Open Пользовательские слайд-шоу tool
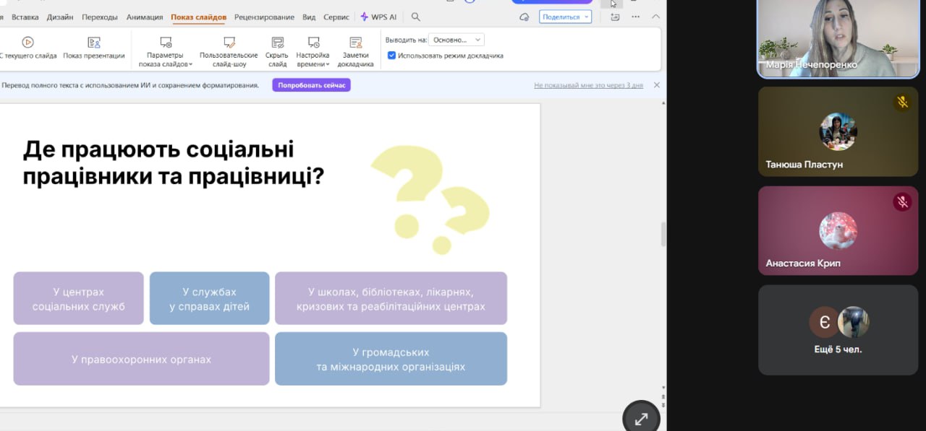The image size is (926, 431). tap(229, 43)
